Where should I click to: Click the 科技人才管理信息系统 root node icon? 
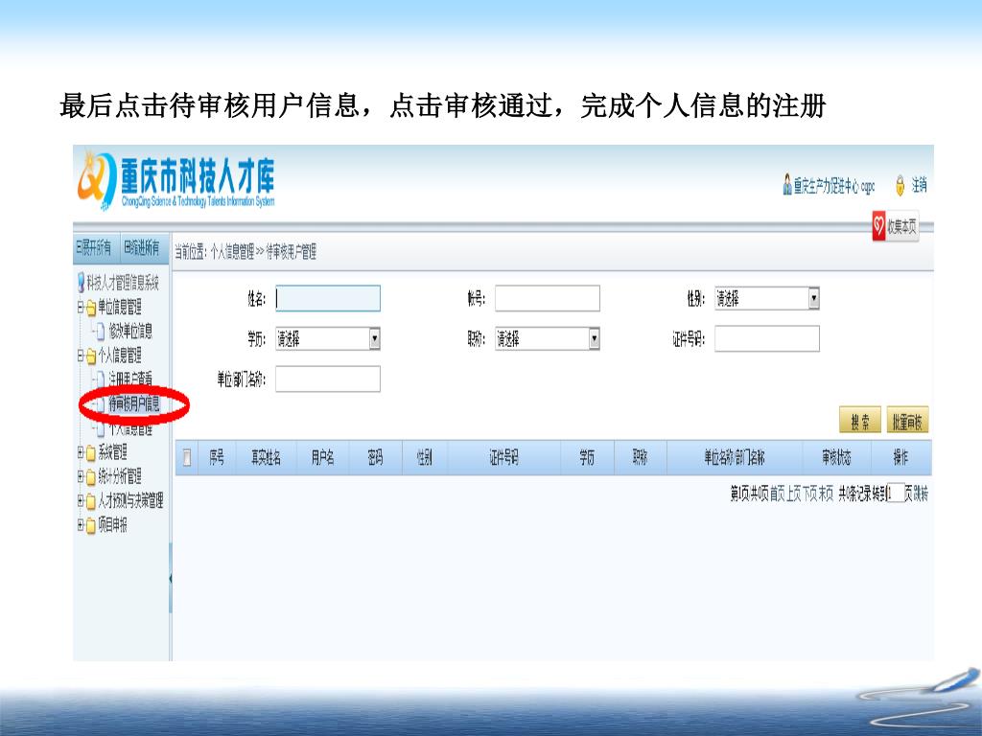point(81,283)
